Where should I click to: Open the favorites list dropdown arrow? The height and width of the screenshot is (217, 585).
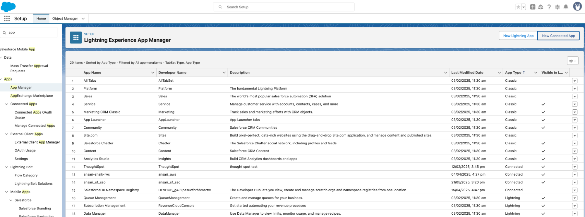[x=524, y=7]
